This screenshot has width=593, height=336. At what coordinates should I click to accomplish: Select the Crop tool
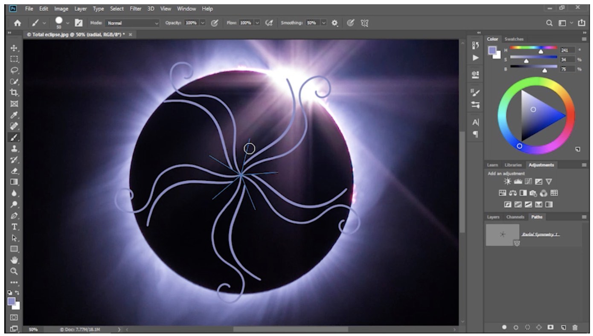[x=15, y=93]
